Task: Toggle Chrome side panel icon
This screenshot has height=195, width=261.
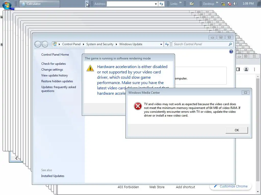Action: (238, 69)
